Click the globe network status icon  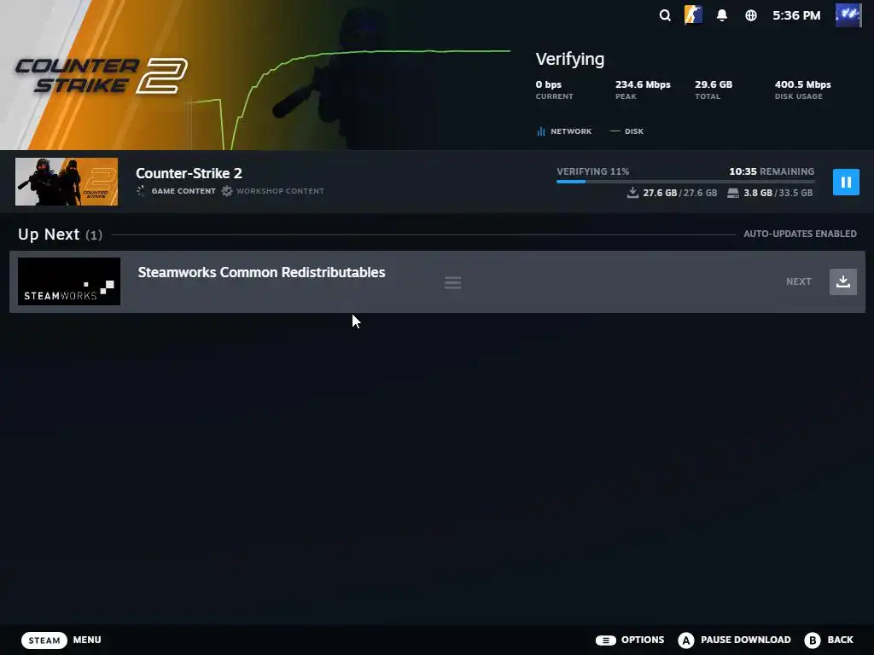[x=751, y=15]
